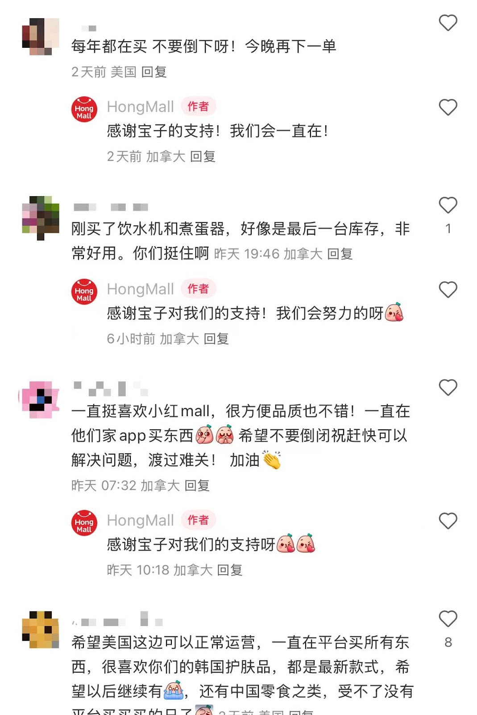View yellow pixelated avatar commenter's profile

[x=41, y=630]
